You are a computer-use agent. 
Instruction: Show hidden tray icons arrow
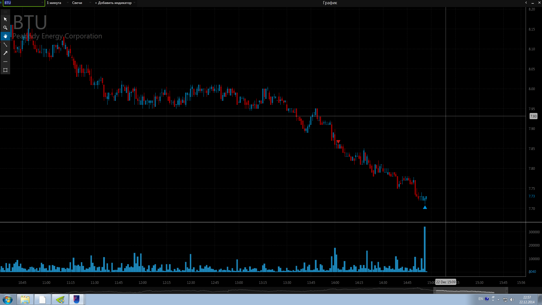[x=498, y=300]
